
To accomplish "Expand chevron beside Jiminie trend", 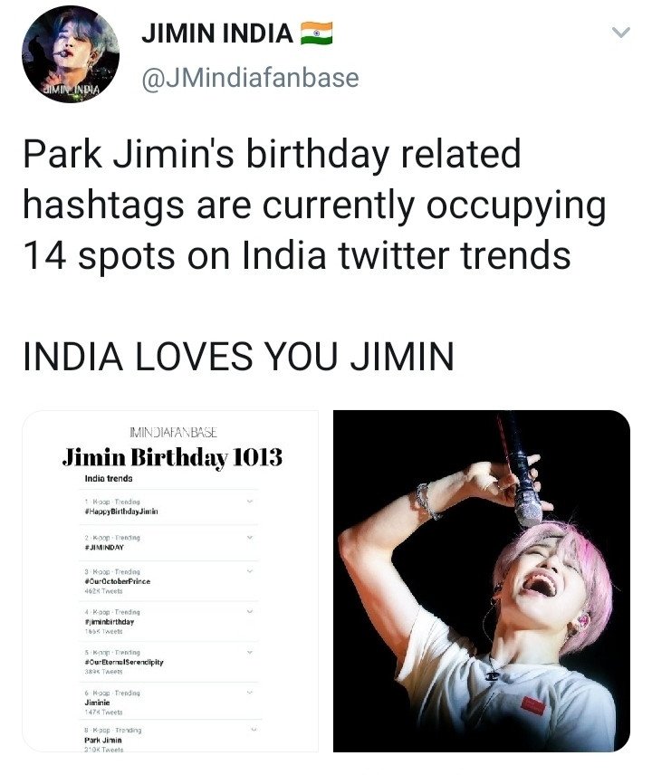I will [x=250, y=693].
